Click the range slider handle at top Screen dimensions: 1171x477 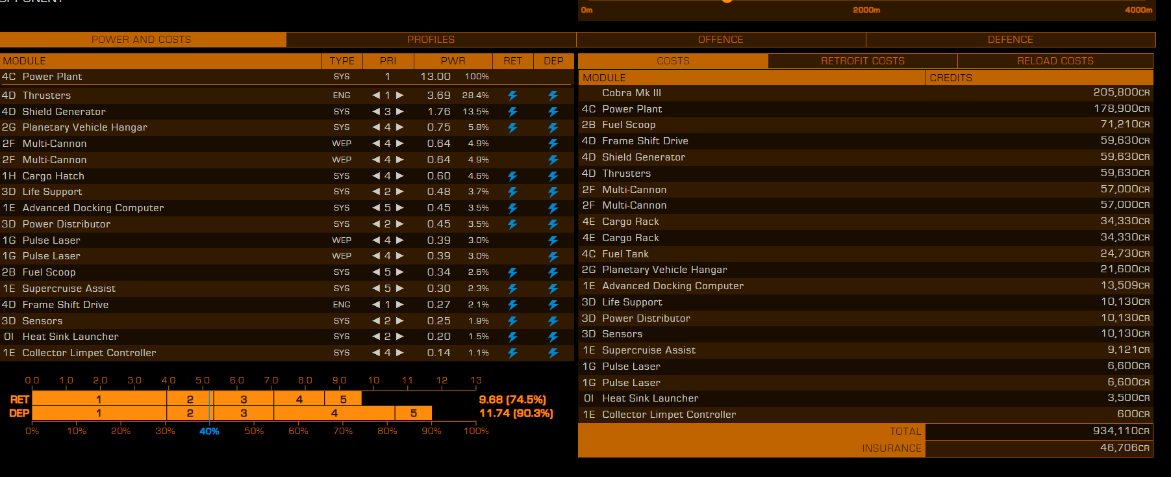[727, 1]
